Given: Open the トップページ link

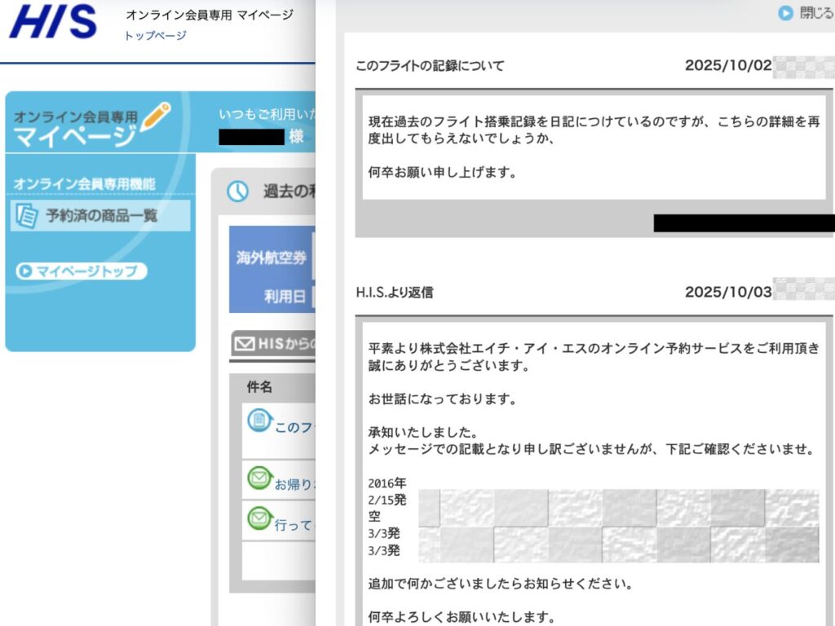Looking at the screenshot, I should pyautogui.click(x=155, y=35).
